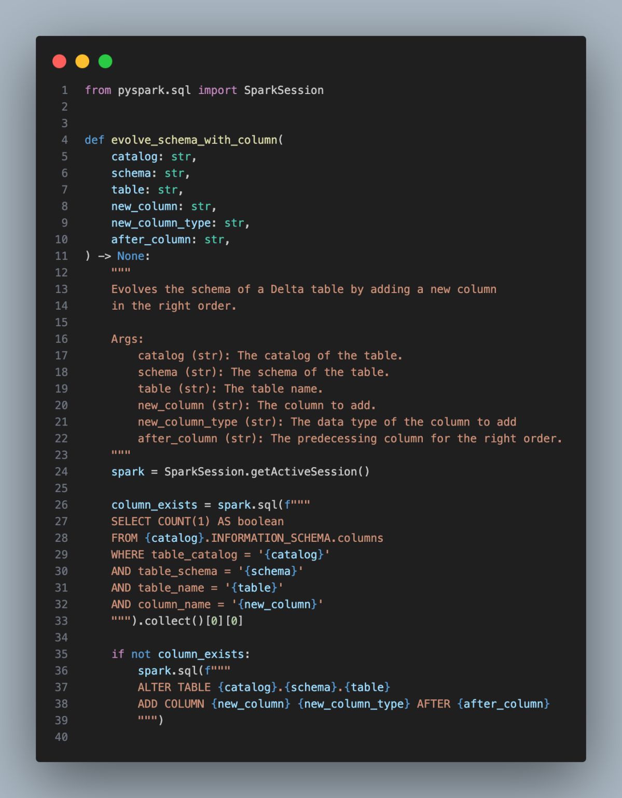Click the catalog parameter on line 5
This screenshot has width=622, height=798.
pos(134,157)
